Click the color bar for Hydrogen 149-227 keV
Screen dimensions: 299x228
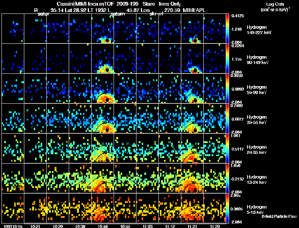(x=227, y=28)
